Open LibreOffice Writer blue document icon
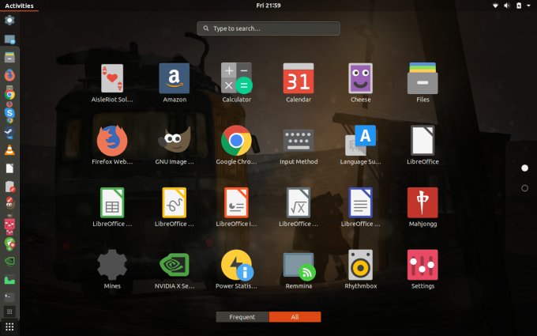The height and width of the screenshot is (336, 537). click(x=360, y=202)
